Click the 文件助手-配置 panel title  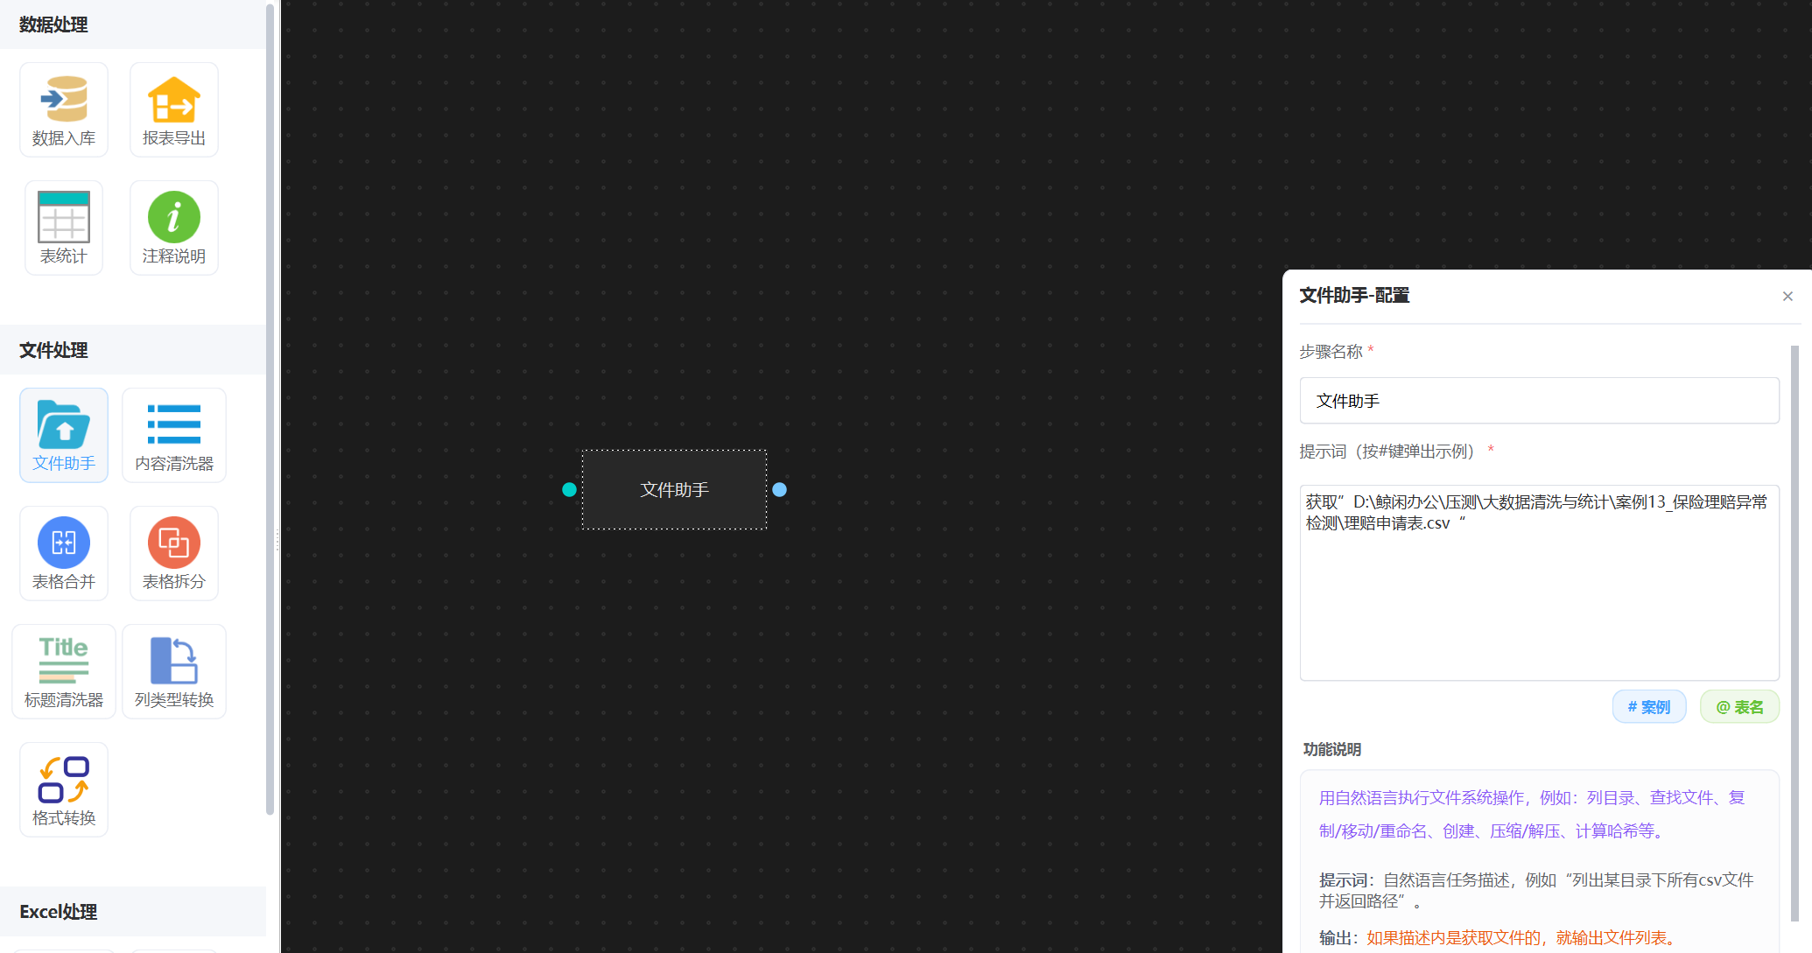[x=1354, y=296]
